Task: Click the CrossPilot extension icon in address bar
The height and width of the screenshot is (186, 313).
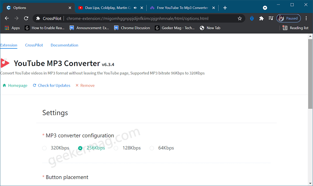Action: pyautogui.click(x=38, y=19)
